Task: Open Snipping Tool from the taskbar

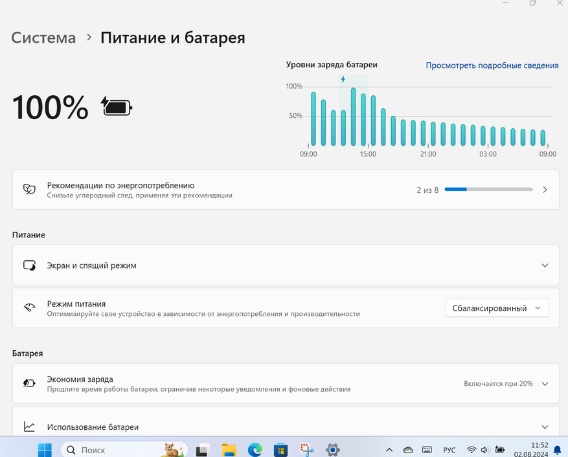Action: 306,449
